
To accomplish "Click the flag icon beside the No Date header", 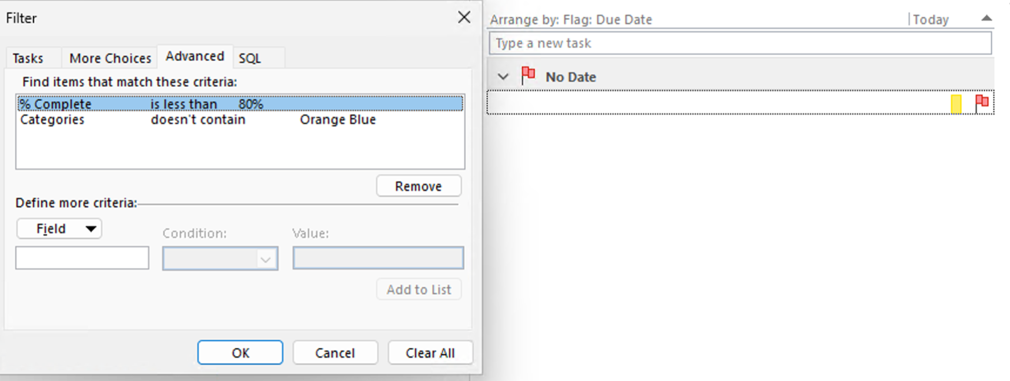I will 527,75.
